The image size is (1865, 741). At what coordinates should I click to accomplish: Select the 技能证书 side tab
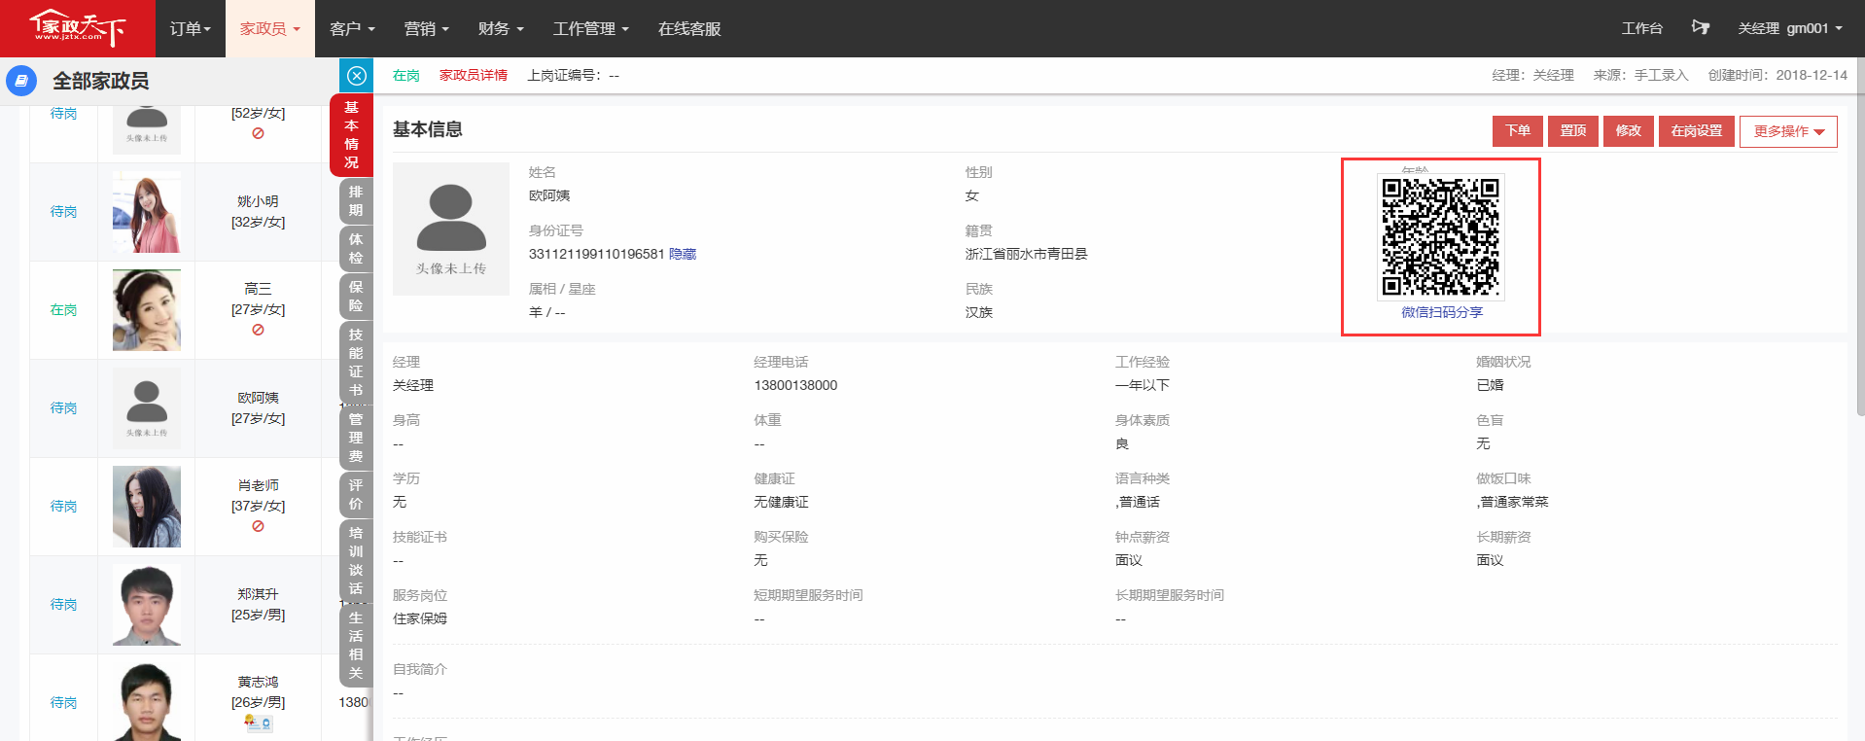(356, 362)
